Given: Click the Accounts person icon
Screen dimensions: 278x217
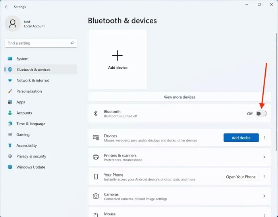Looking at the screenshot, I should [x=10, y=112].
